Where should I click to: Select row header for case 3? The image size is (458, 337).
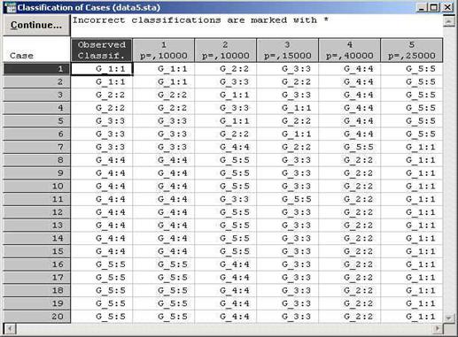click(36, 95)
